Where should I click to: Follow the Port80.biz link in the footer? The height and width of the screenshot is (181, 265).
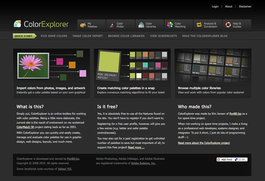[x=73, y=159]
